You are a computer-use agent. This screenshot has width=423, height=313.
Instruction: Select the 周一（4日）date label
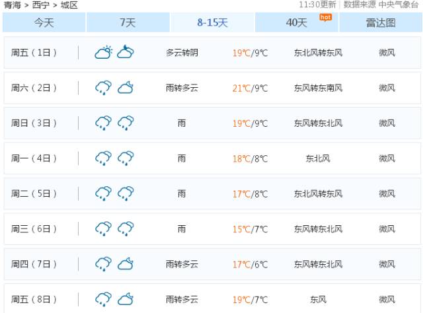point(34,158)
